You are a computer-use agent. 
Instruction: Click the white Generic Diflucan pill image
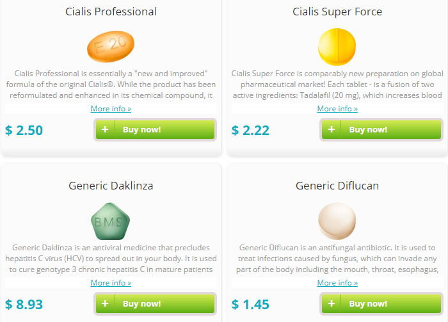tap(337, 221)
